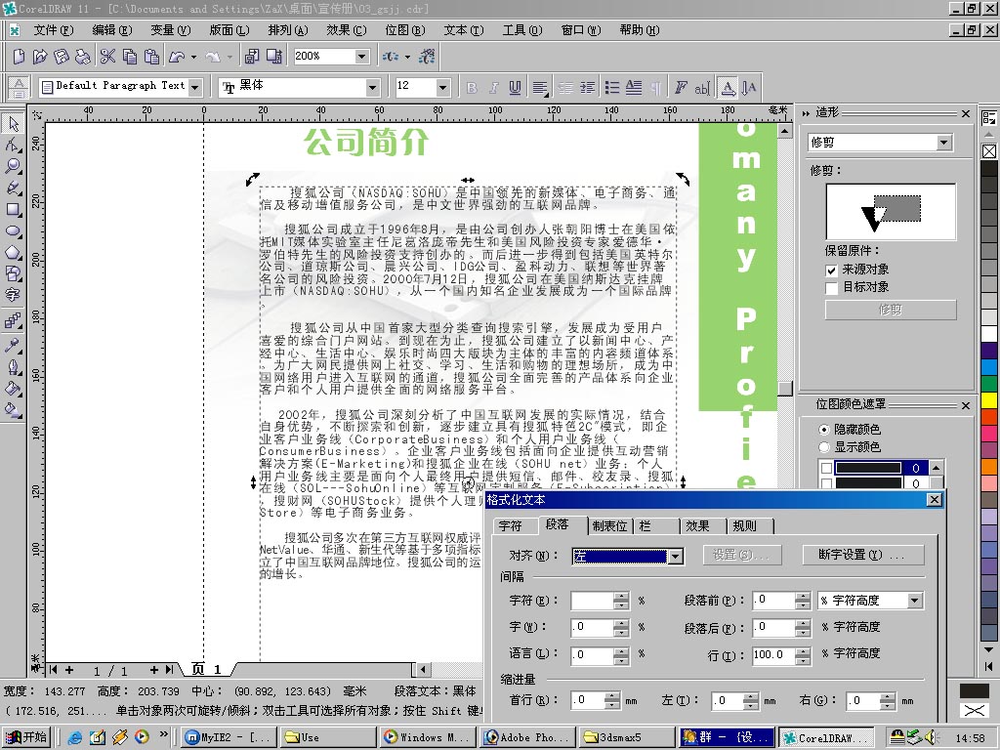Open the font size 12 dropdown
This screenshot has width=1000, height=750.
click(442, 87)
